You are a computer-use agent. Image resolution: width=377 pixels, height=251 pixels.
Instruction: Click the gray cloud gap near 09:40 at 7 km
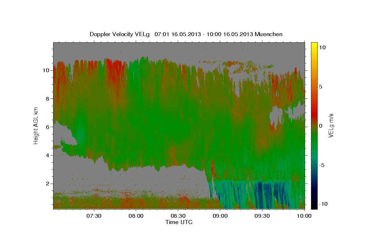tap(276, 116)
